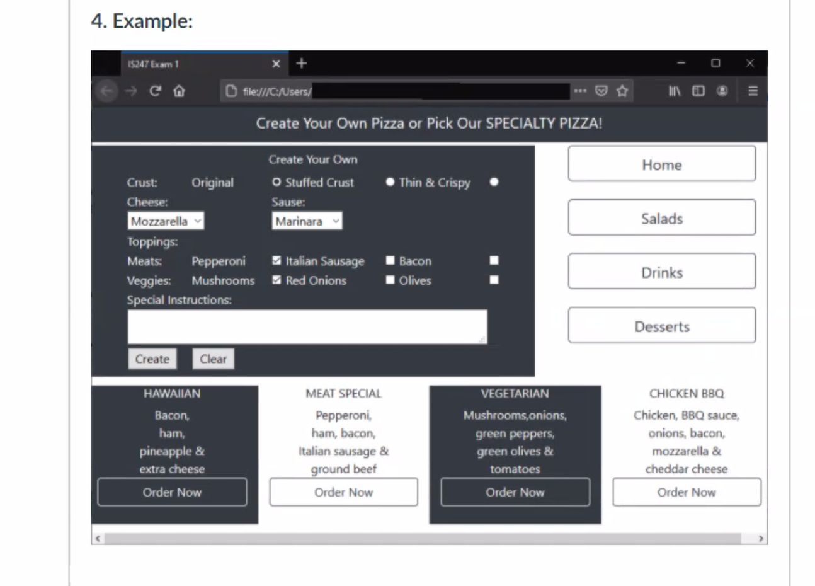
Task: Click the browser back navigation arrow
Action: coord(106,91)
